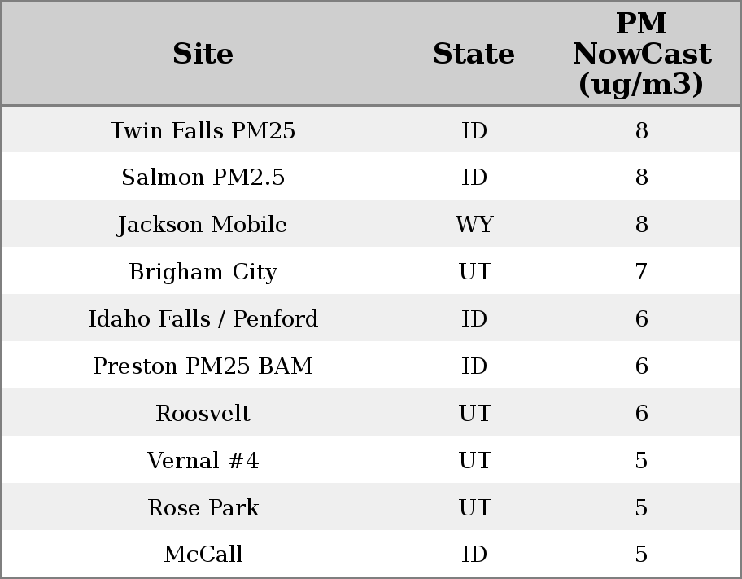This screenshot has height=579, width=742.
Task: Click the Vernal #4 site name
Action: coord(203,461)
